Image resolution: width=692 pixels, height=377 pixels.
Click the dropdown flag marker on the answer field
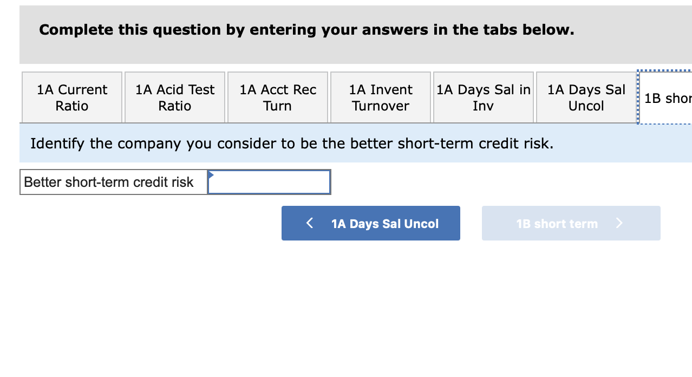click(x=211, y=175)
